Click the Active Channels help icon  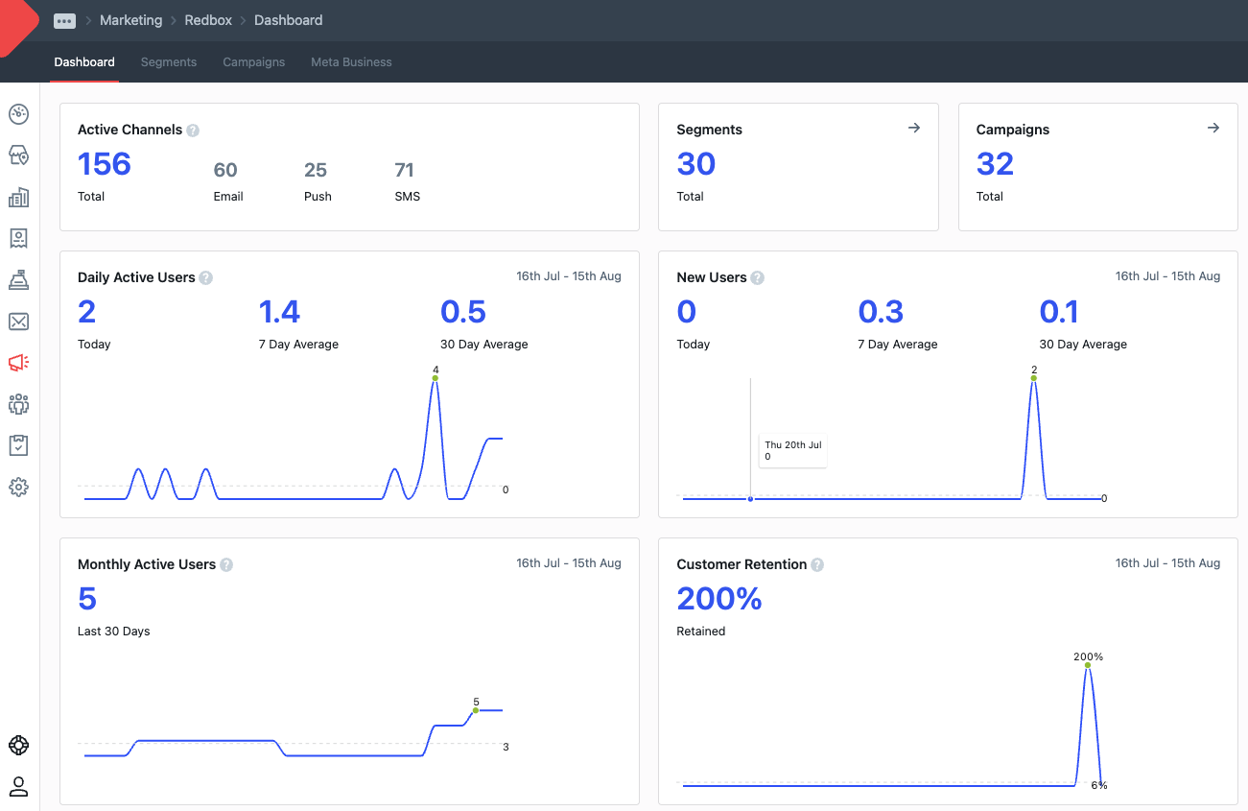click(193, 131)
